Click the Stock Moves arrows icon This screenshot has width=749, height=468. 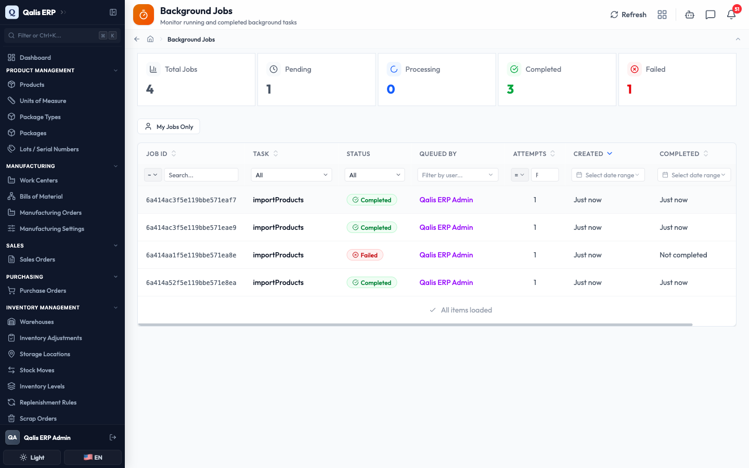tap(11, 370)
